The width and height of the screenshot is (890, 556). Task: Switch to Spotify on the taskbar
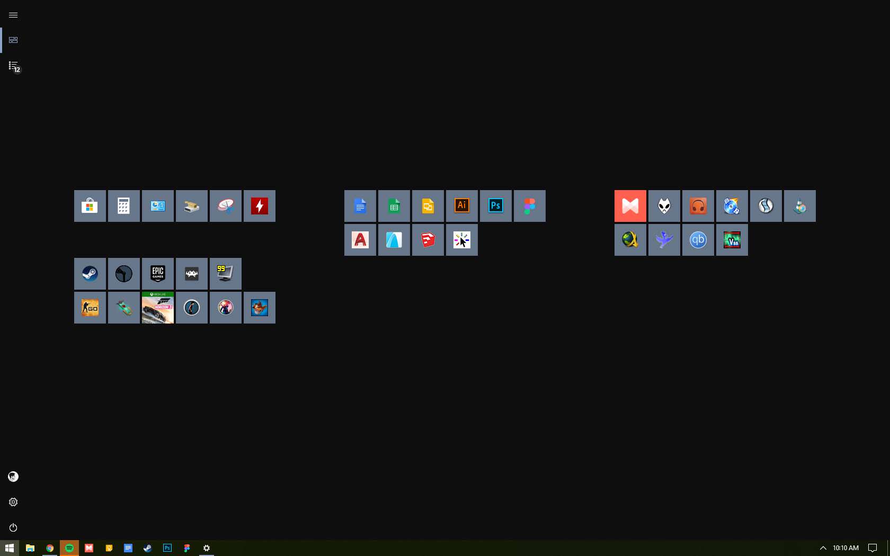(69, 548)
